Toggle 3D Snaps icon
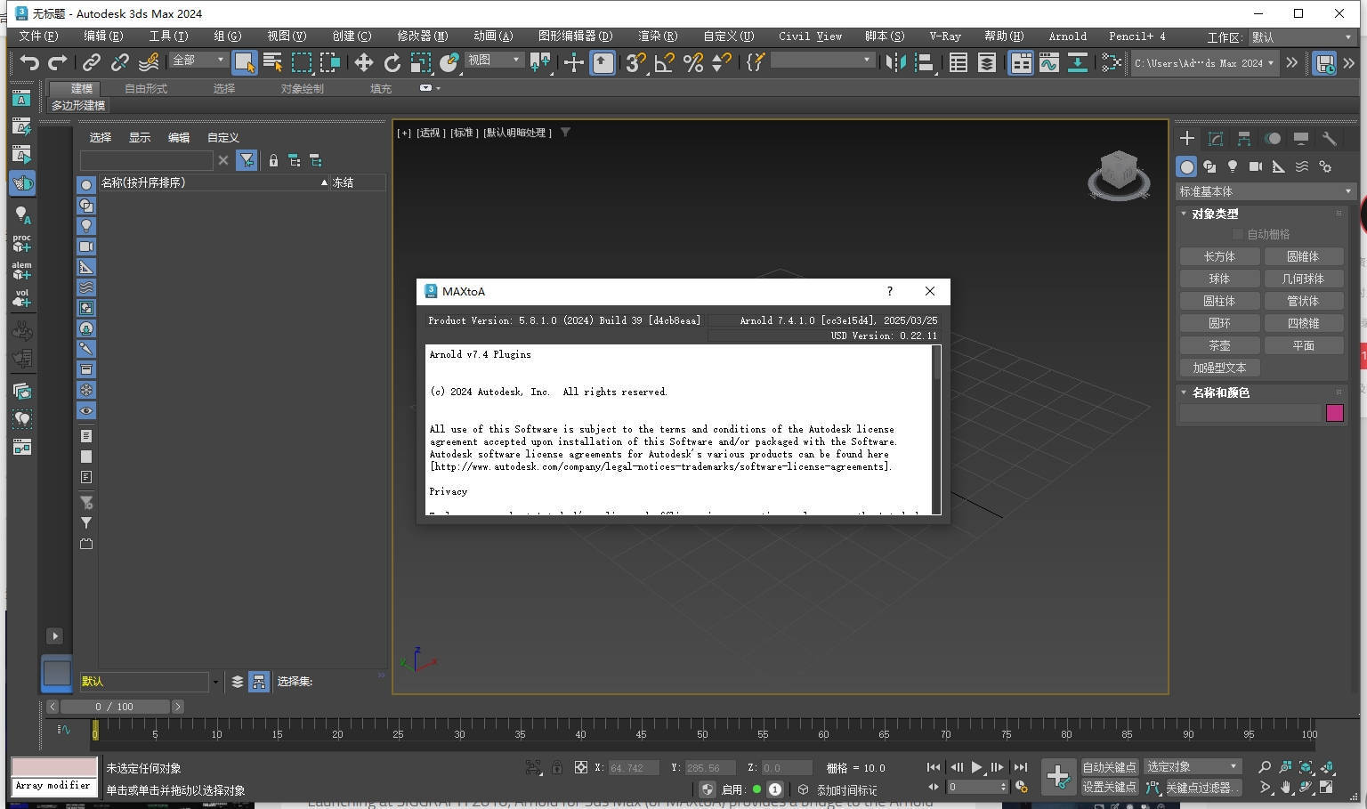The width and height of the screenshot is (1367, 809). pos(635,62)
